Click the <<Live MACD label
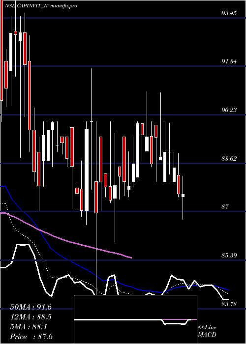Screen dimensions: 246x344 tap(207, 331)
